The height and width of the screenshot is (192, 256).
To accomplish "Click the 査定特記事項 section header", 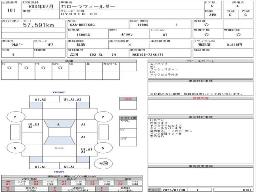I will point(200,117).
